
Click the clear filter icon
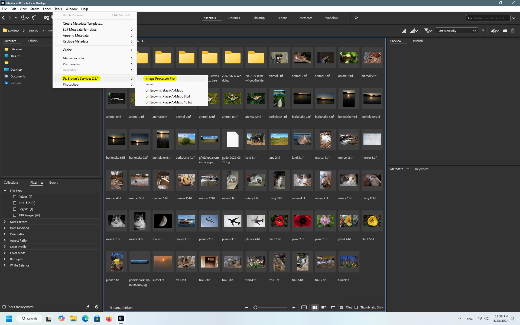pyautogui.click(x=97, y=307)
